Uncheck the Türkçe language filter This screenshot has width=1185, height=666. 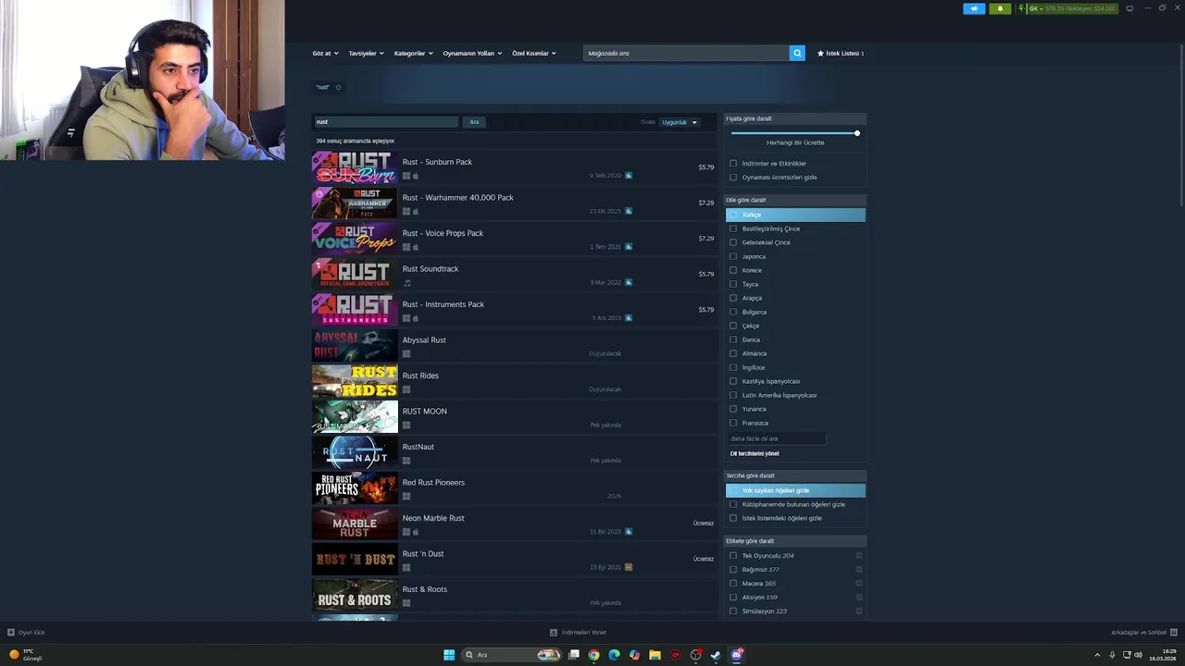coord(733,215)
